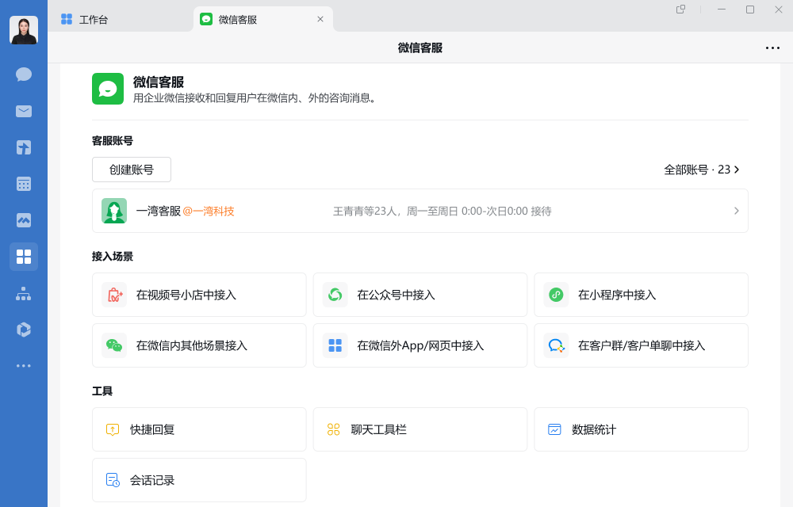Click the sidebar three-dot More icon
Screen dimensions: 793x507
click(x=24, y=366)
